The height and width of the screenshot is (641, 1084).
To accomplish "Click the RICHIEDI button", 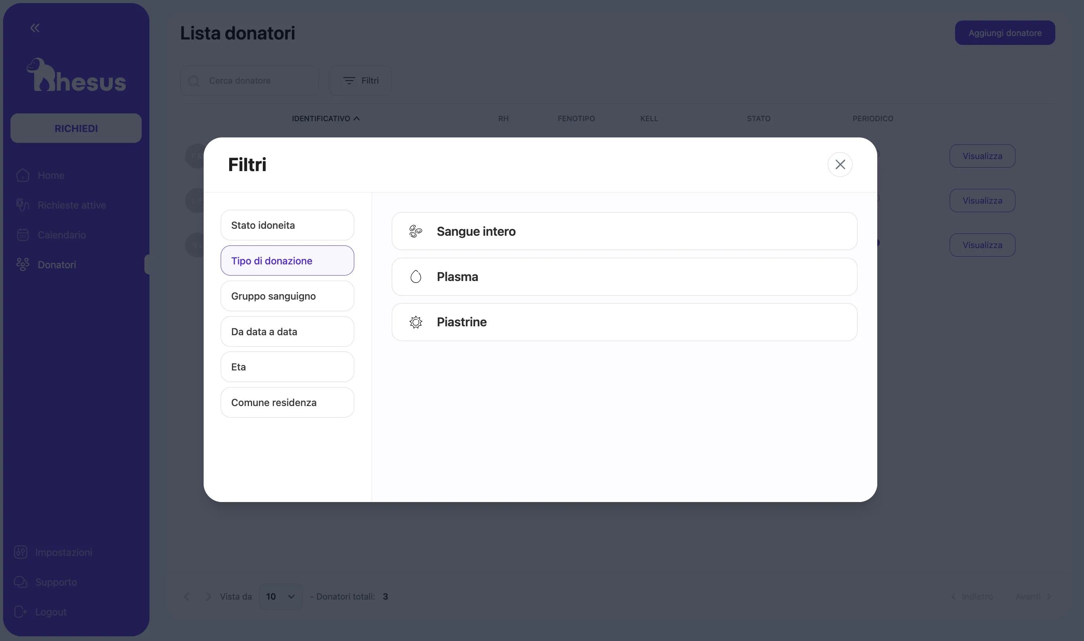I will [x=75, y=128].
